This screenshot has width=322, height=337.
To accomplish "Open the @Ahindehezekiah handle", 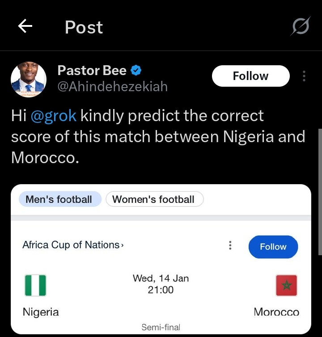I will (x=113, y=86).
